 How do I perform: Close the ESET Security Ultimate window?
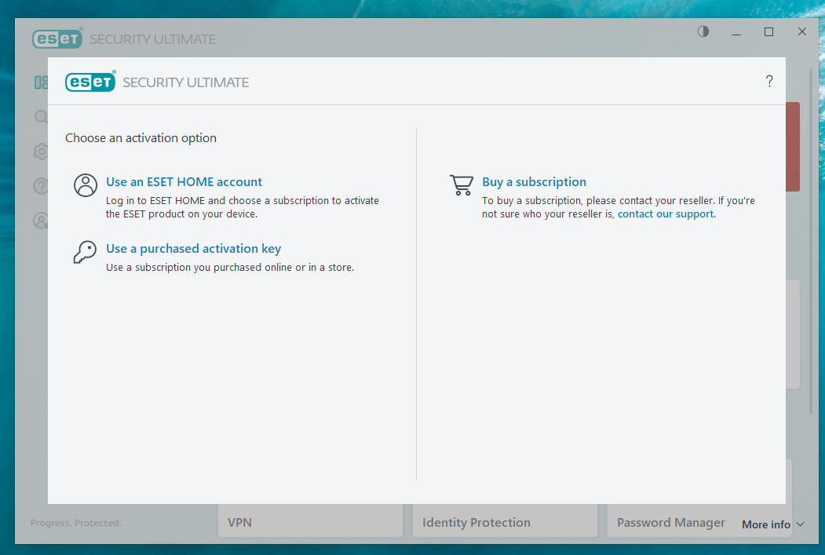(802, 32)
